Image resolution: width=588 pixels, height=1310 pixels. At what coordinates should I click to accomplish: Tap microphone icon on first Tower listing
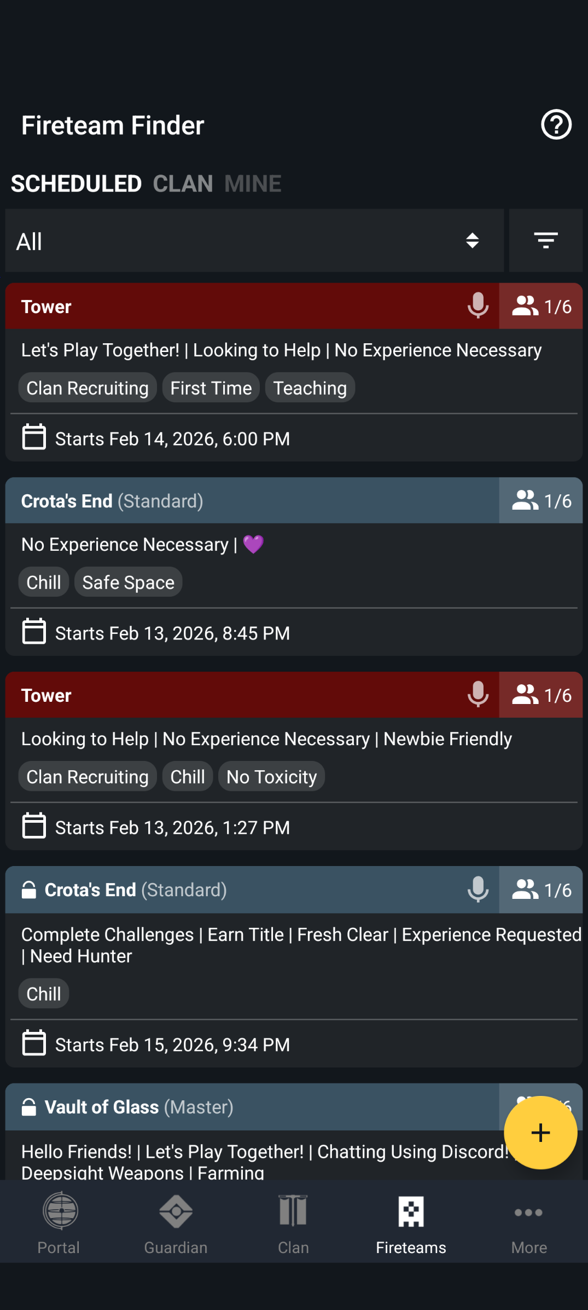[478, 305]
